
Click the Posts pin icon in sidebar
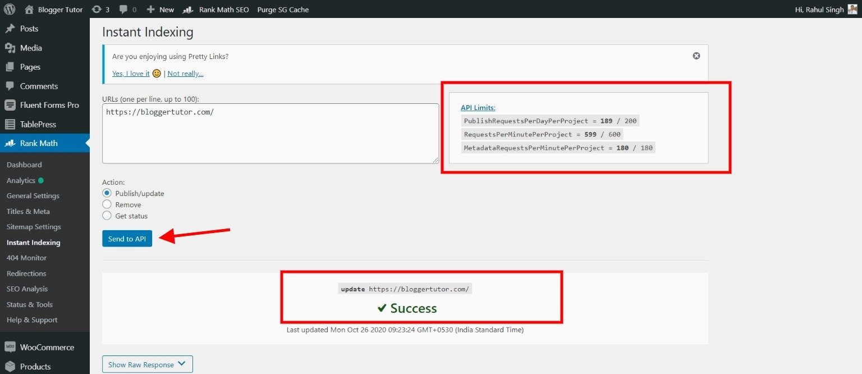coord(10,29)
